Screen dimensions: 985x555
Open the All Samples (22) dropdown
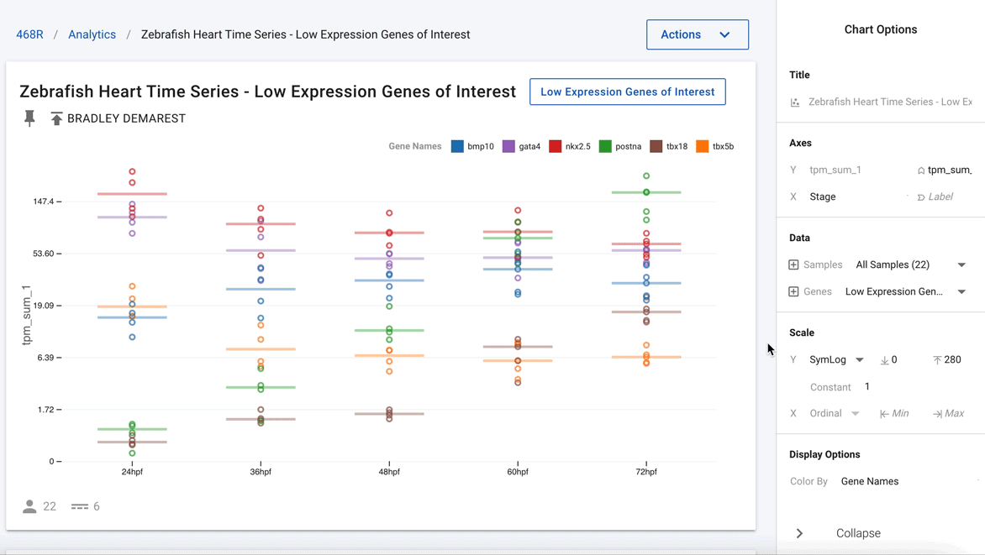(x=961, y=265)
